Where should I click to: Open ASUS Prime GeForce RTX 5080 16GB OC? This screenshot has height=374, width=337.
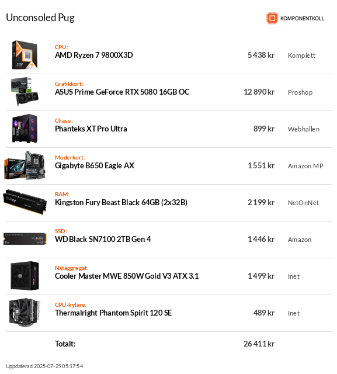point(122,92)
